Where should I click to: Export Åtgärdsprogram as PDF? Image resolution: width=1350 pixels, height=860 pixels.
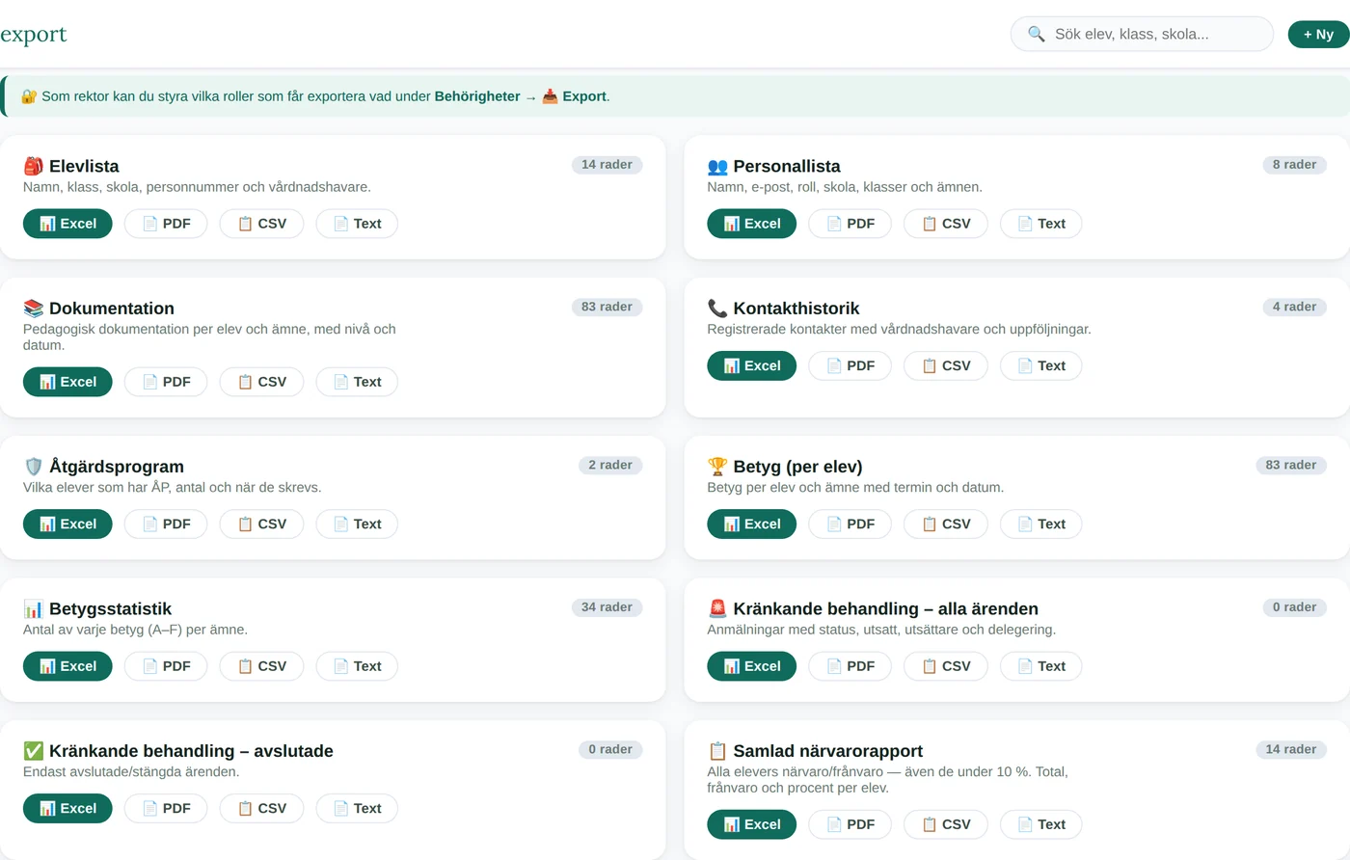pyautogui.click(x=166, y=524)
